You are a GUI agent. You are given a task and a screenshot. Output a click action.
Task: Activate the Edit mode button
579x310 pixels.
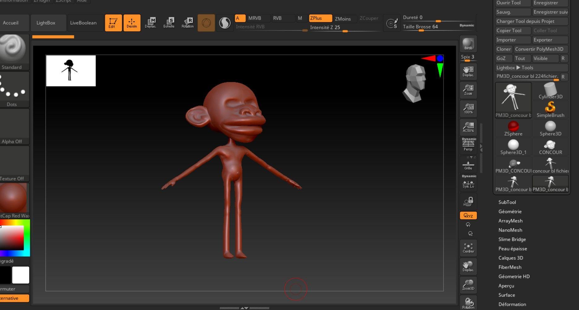point(113,23)
